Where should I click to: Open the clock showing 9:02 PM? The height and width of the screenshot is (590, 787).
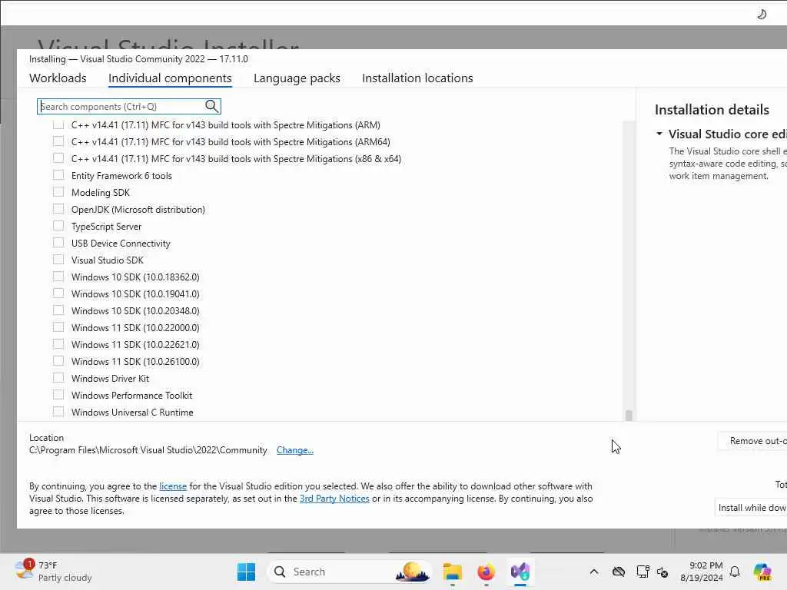[x=702, y=572]
